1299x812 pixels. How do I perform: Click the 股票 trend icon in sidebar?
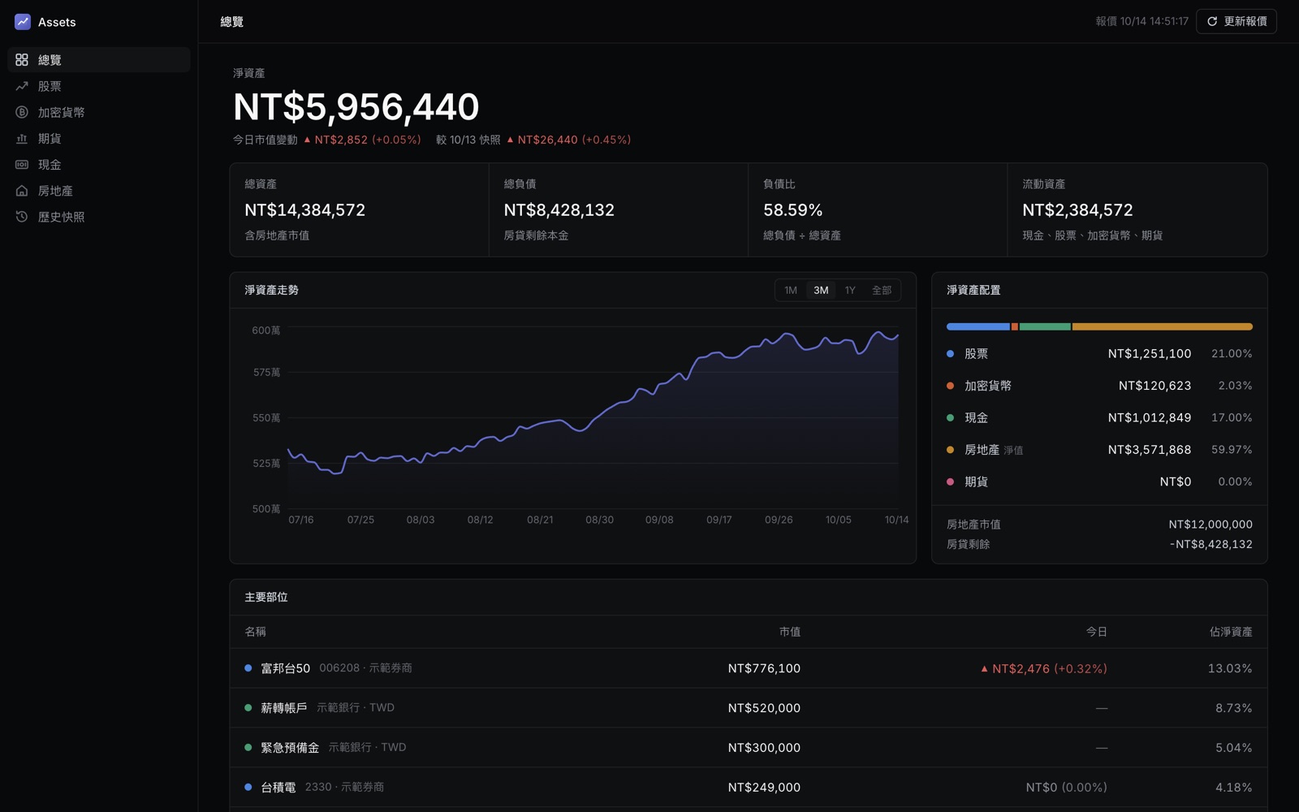click(22, 86)
